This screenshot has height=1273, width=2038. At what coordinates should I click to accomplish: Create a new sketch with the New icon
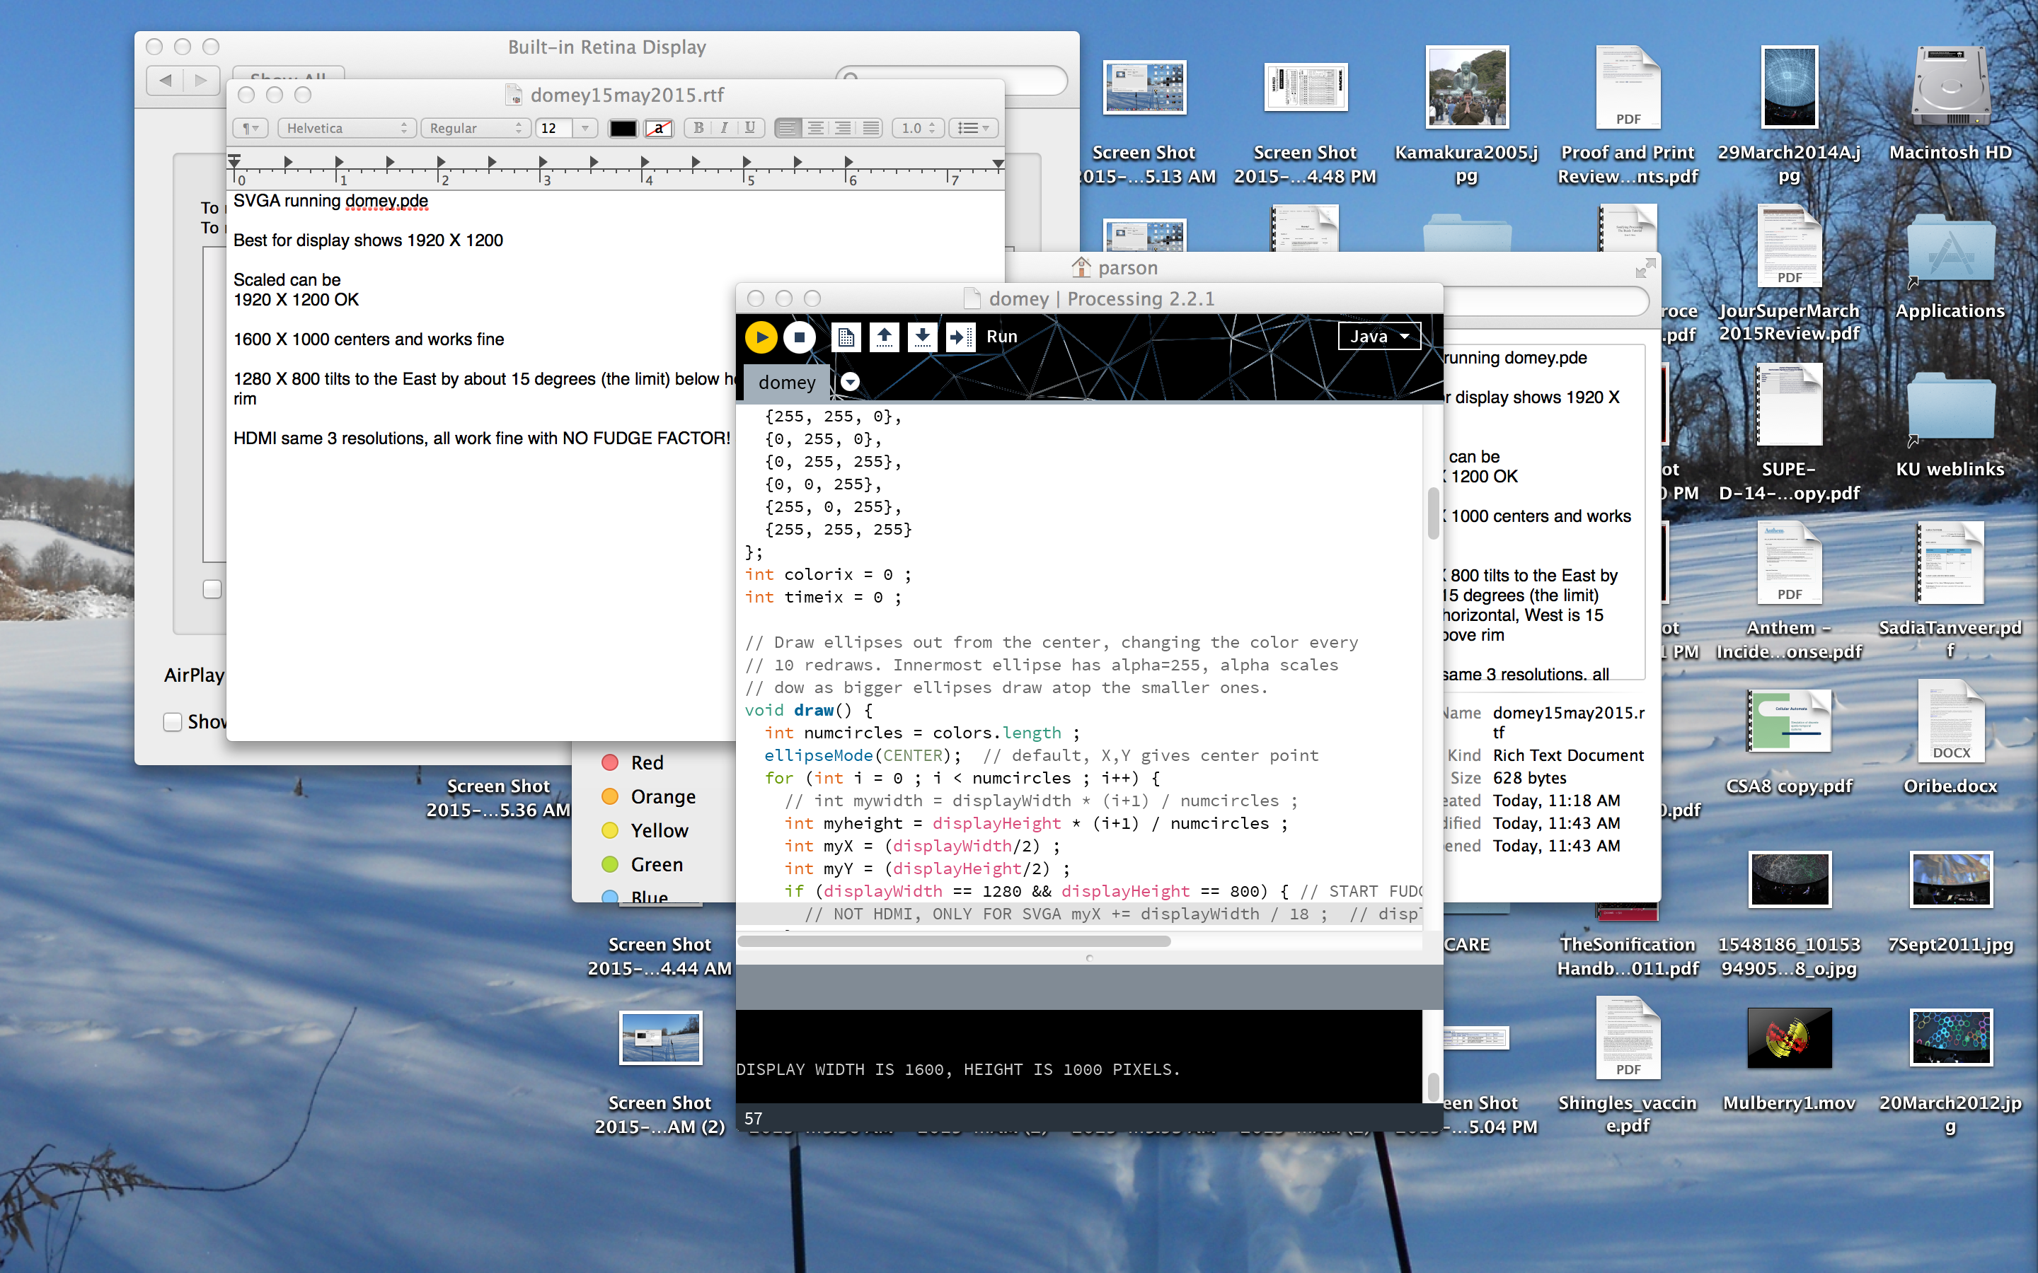pyautogui.click(x=846, y=337)
